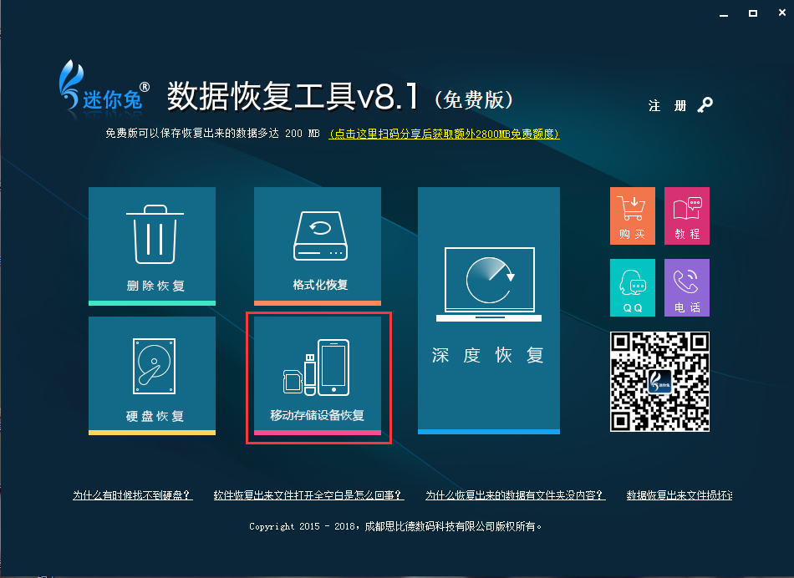Click the 购买 shopping cart tile
The width and height of the screenshot is (794, 578).
click(633, 216)
